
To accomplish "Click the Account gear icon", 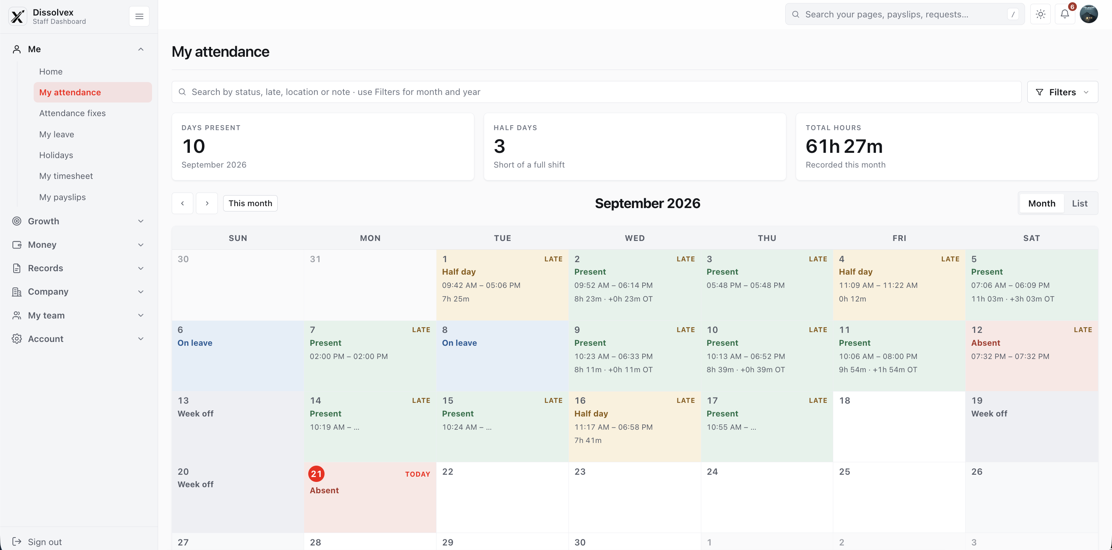I will pyautogui.click(x=17, y=339).
